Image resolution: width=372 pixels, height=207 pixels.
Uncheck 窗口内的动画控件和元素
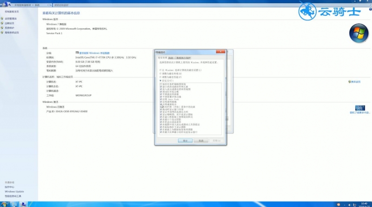point(161,87)
